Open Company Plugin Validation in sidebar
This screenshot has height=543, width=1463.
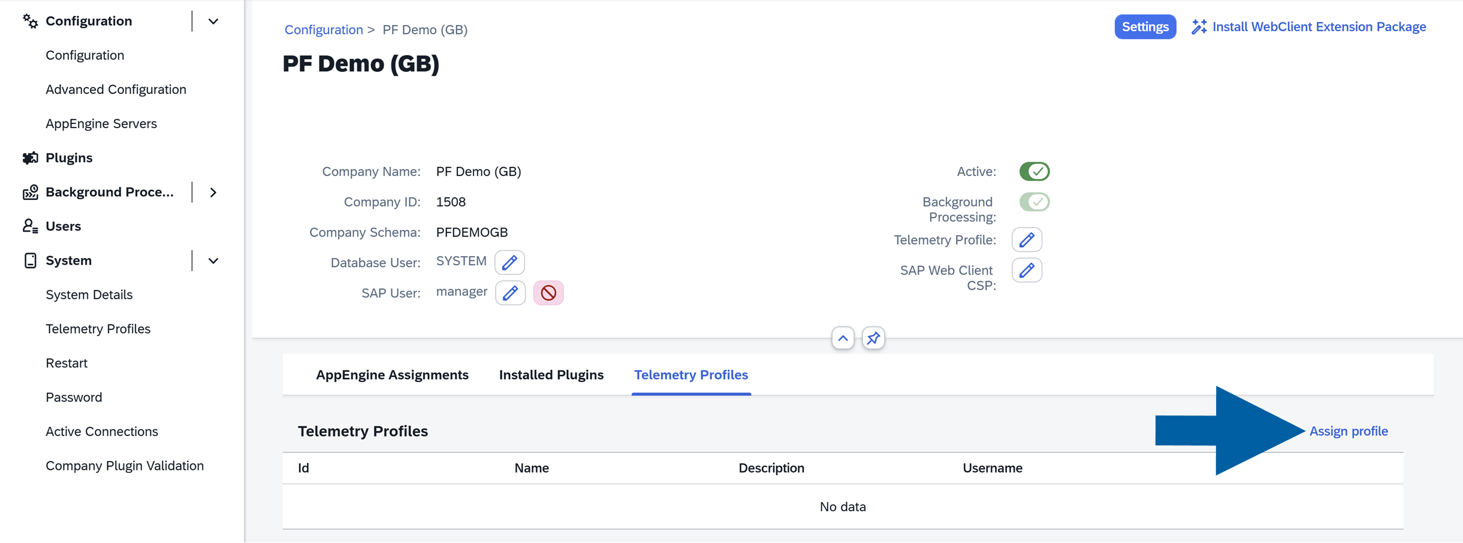[125, 466]
